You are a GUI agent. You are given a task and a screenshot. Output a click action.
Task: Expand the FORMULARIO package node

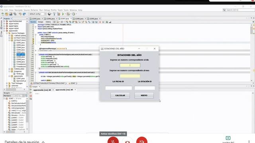pos(9,69)
